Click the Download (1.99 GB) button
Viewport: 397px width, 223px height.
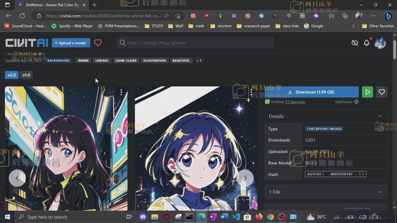[x=311, y=92]
